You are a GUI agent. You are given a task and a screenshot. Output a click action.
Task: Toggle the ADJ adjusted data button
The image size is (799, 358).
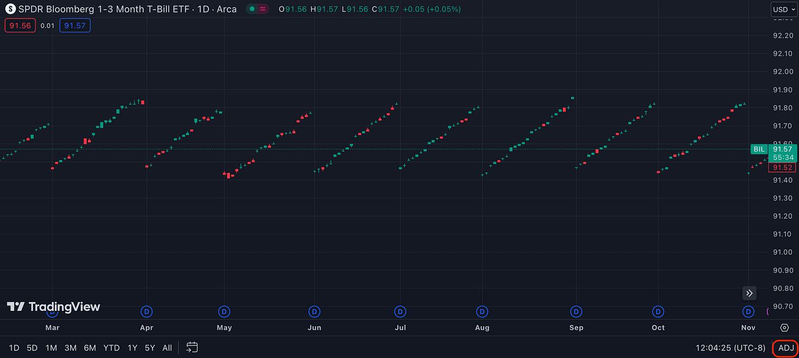pos(786,348)
